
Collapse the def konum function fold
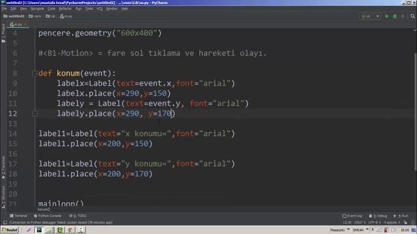click(35, 73)
